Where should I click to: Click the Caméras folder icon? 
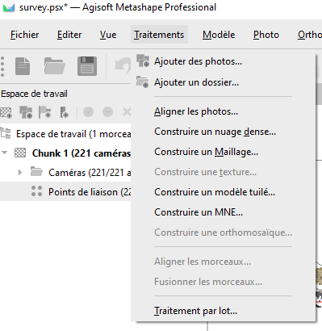click(36, 171)
